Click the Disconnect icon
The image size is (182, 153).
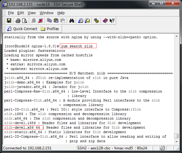(40, 21)
